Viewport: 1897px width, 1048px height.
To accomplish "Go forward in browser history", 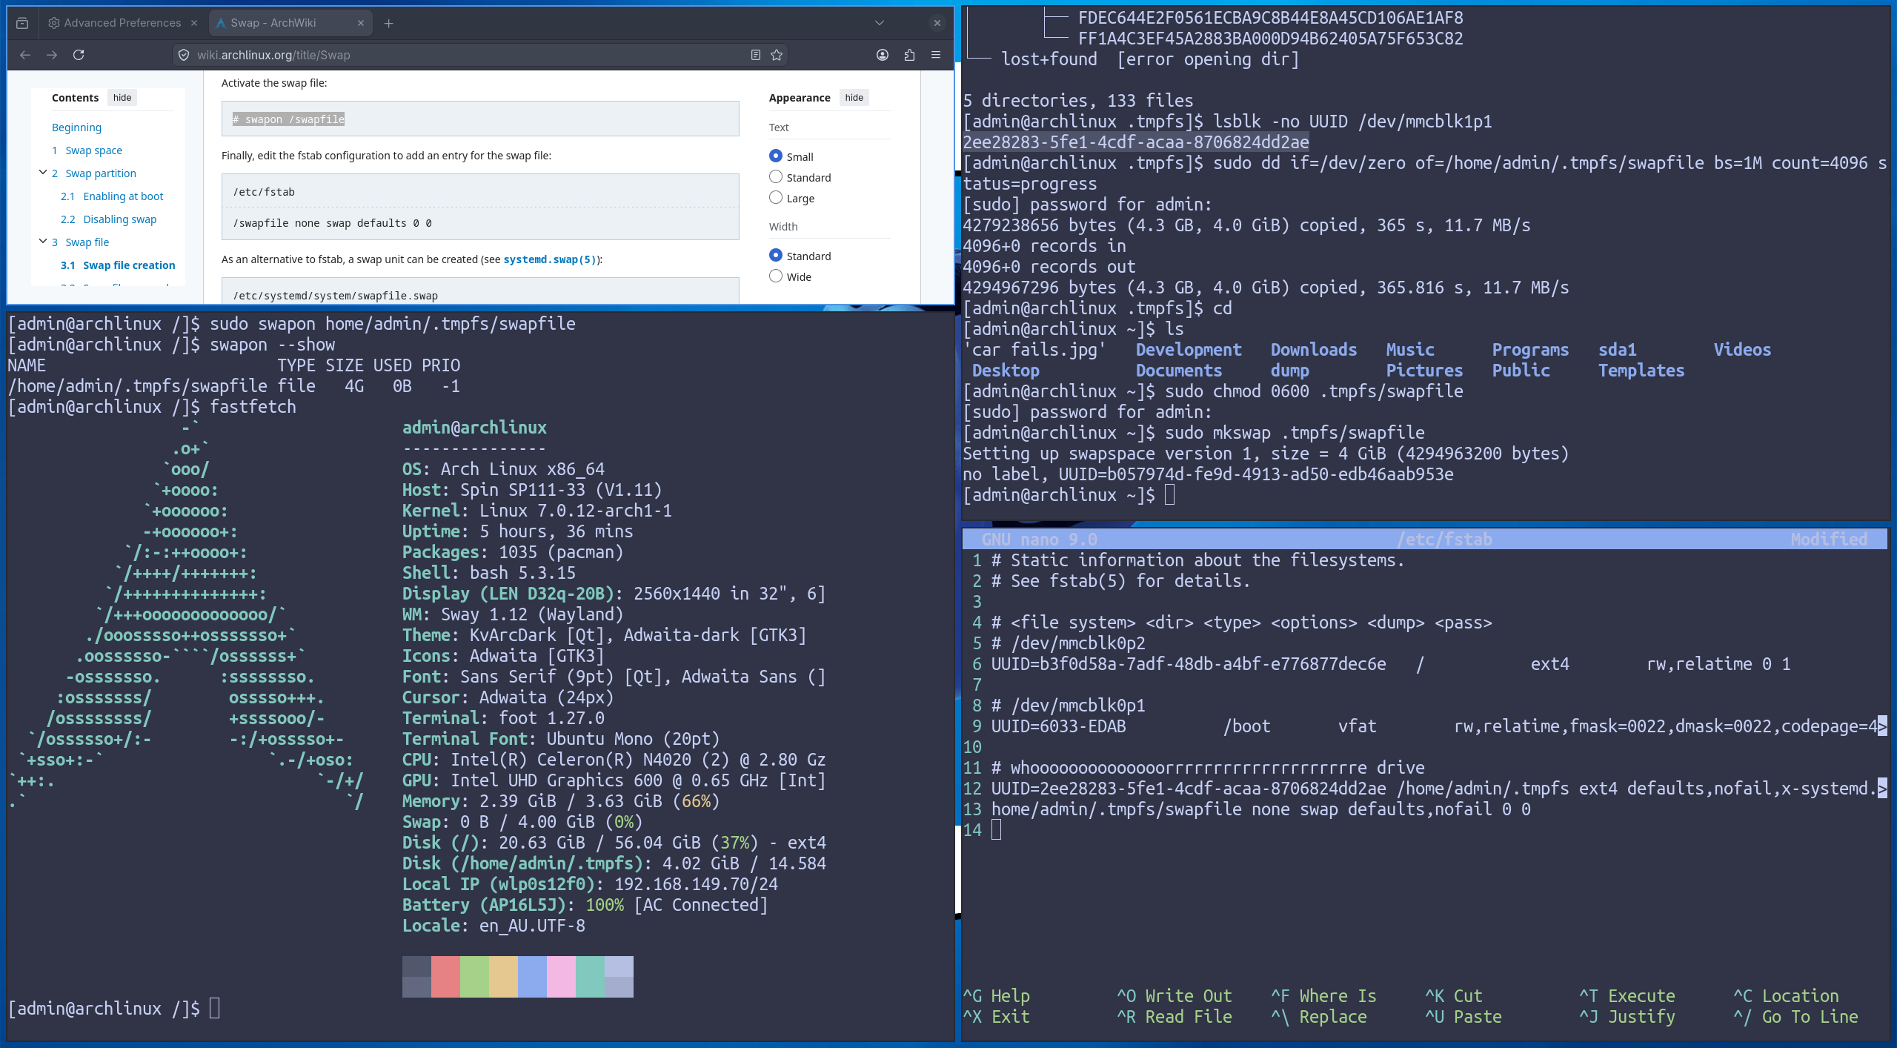I will [x=52, y=55].
